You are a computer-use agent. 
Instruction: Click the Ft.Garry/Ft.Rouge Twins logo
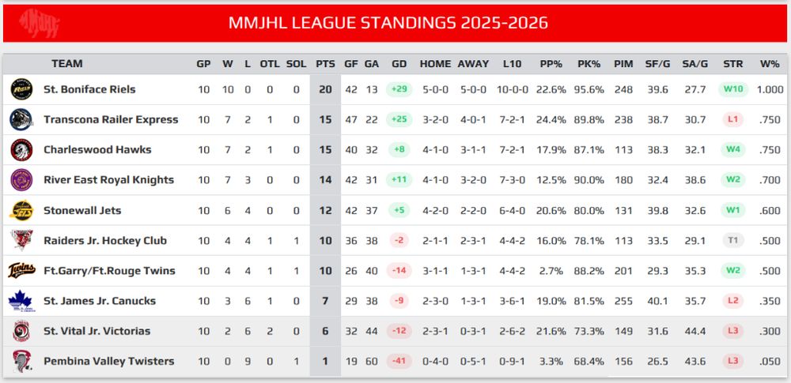(x=21, y=271)
